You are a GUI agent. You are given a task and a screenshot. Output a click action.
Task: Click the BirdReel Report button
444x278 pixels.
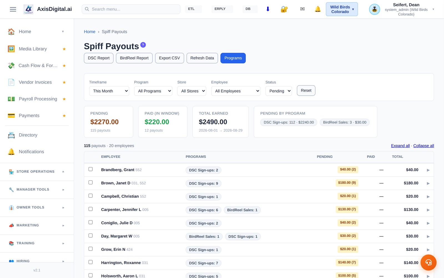pos(134,58)
